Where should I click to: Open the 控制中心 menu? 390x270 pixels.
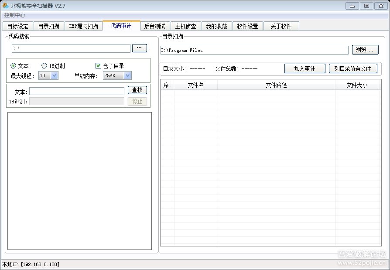pyautogui.click(x=15, y=15)
